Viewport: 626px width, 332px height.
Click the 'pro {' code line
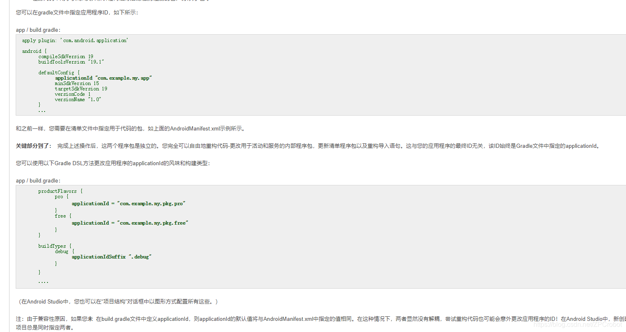(x=62, y=197)
